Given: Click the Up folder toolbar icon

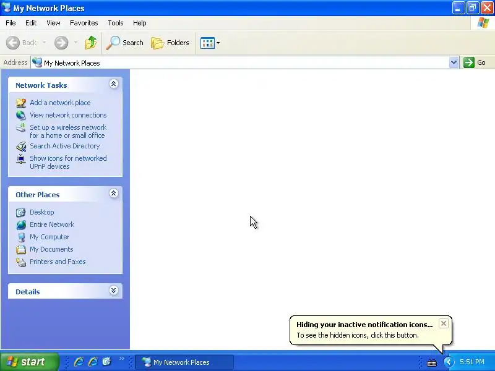Looking at the screenshot, I should (x=91, y=43).
